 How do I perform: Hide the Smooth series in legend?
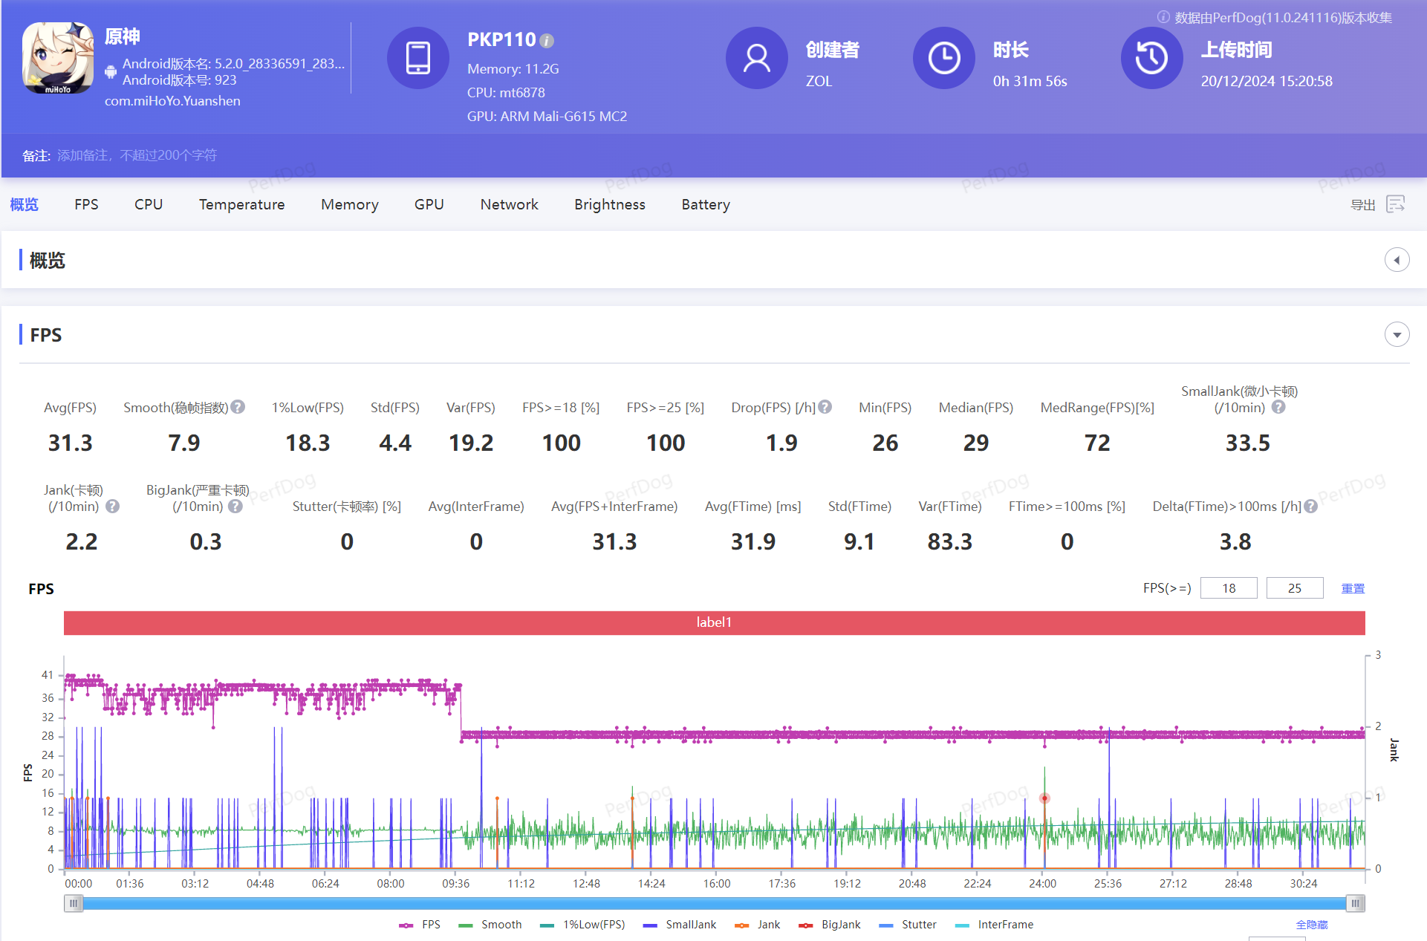(491, 925)
